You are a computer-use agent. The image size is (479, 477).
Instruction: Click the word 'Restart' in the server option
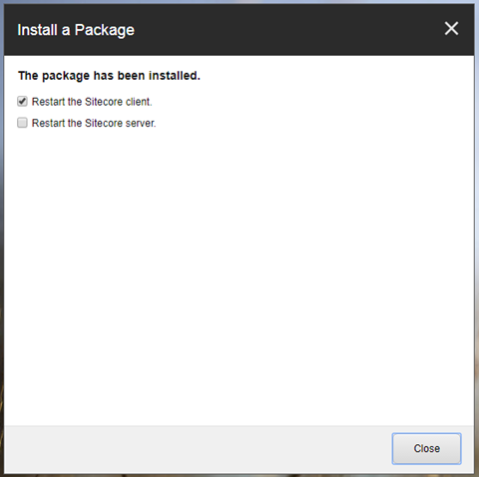(x=48, y=123)
